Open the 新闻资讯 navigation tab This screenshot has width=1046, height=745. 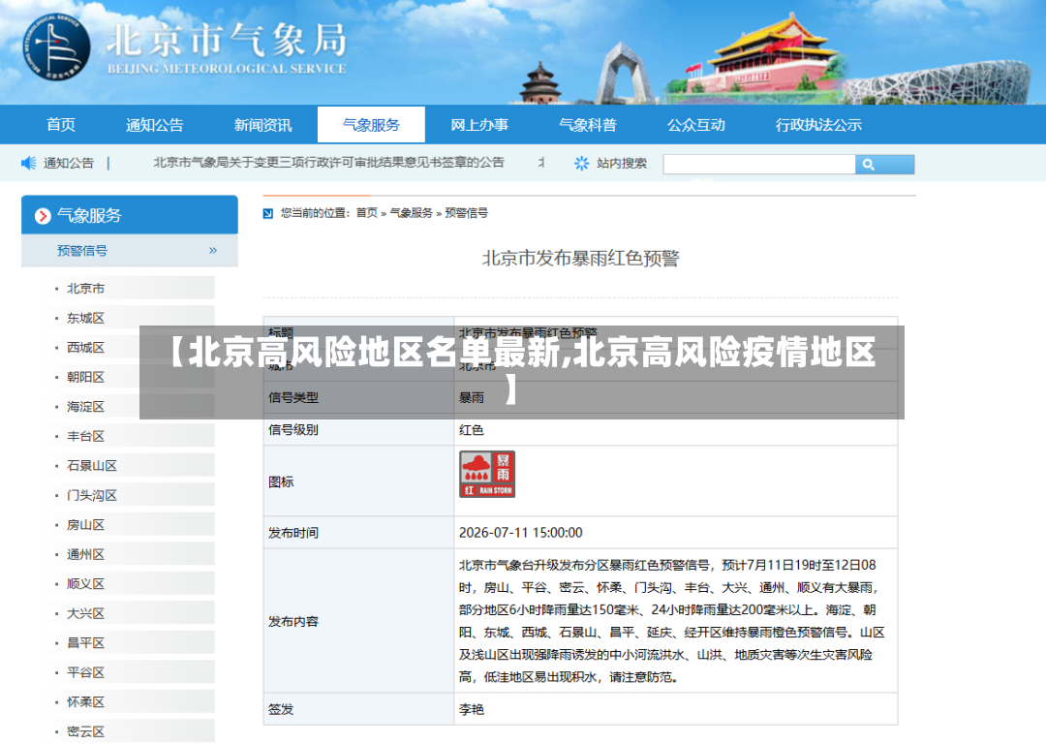pos(262,125)
